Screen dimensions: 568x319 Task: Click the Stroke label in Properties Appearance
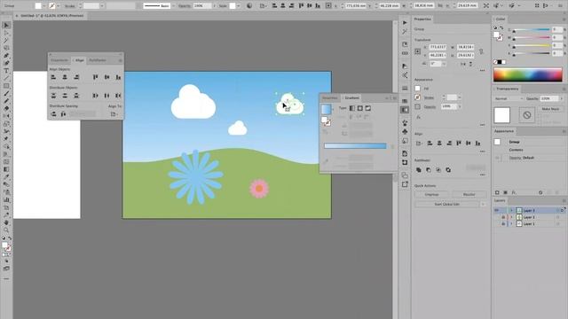point(429,97)
